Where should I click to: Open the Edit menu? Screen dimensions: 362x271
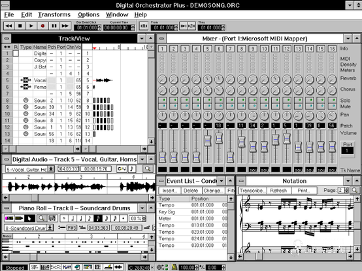click(27, 15)
